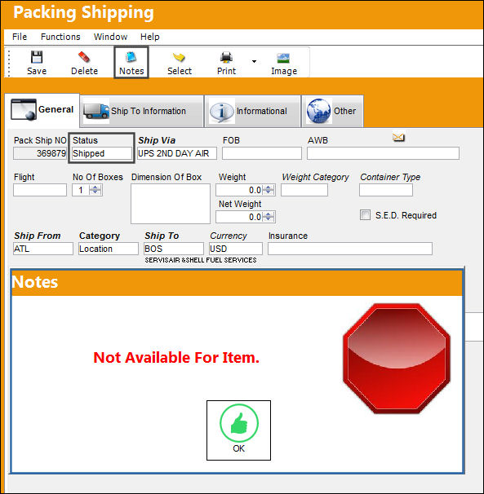Switch to Ship To Information tab
Viewport: 484px width, 494px height.
pos(141,111)
